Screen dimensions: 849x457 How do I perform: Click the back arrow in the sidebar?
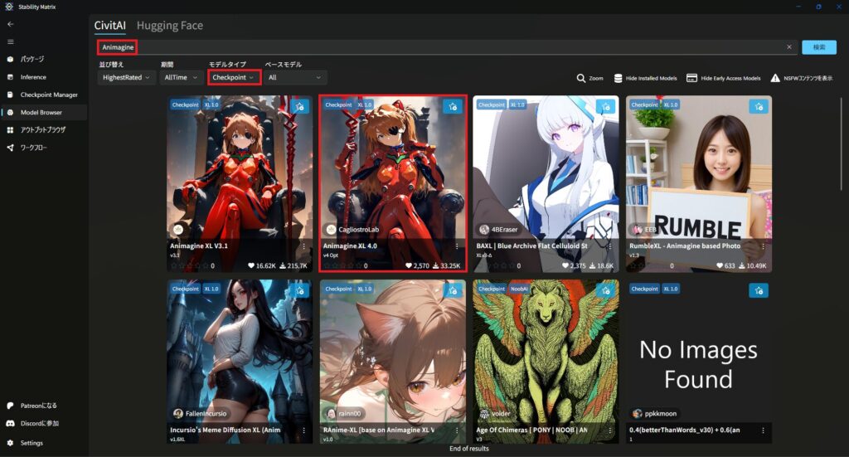10,24
